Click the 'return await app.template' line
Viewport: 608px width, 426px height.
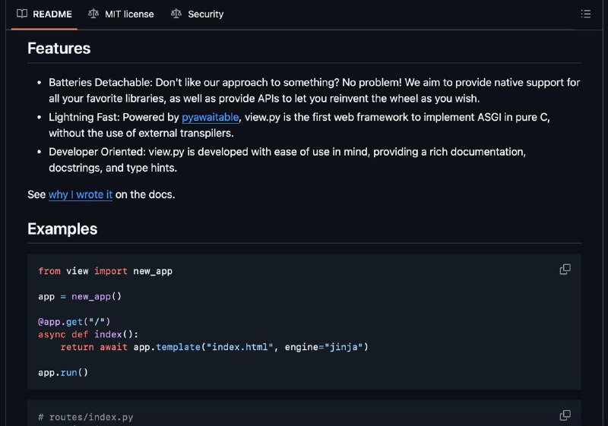point(214,347)
